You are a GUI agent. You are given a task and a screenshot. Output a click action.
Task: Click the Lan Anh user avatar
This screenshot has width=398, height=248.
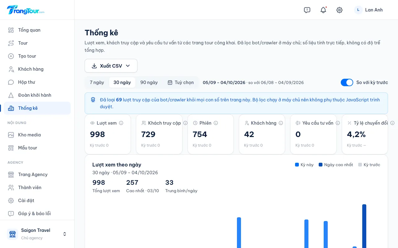click(x=358, y=10)
